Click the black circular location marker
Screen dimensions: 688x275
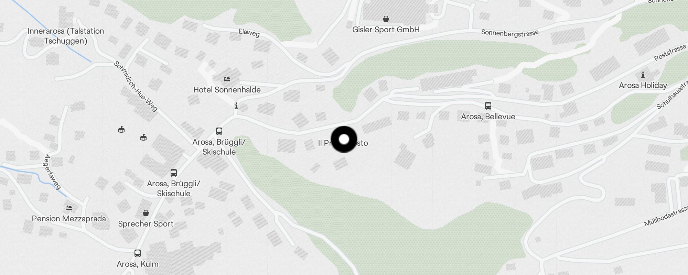tap(344, 139)
